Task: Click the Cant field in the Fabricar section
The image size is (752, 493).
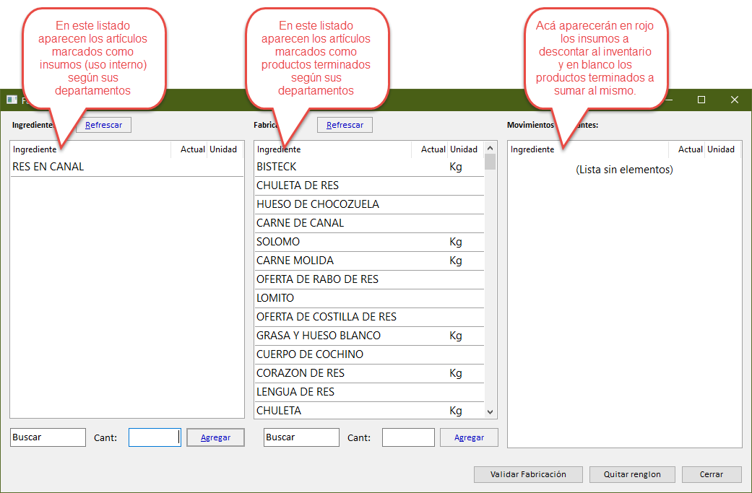Action: (408, 437)
